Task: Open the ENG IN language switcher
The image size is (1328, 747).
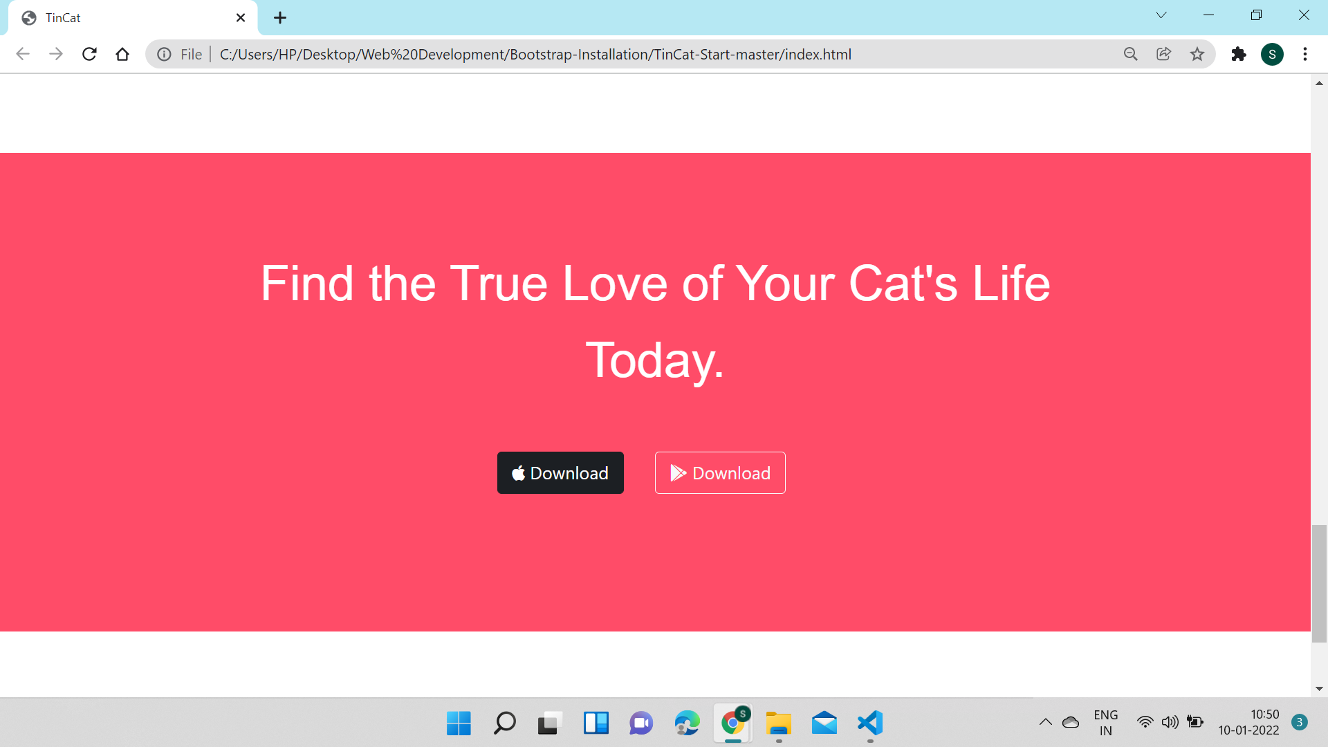Action: click(1106, 721)
